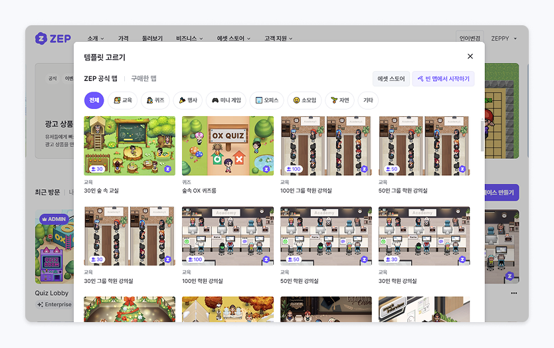Open the ZEPPY account dropdown
Screen dimensions: 554x348
coord(504,38)
